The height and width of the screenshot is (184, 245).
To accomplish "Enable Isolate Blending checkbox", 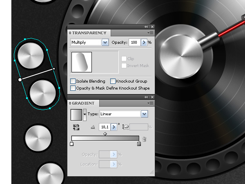I will [73, 81].
